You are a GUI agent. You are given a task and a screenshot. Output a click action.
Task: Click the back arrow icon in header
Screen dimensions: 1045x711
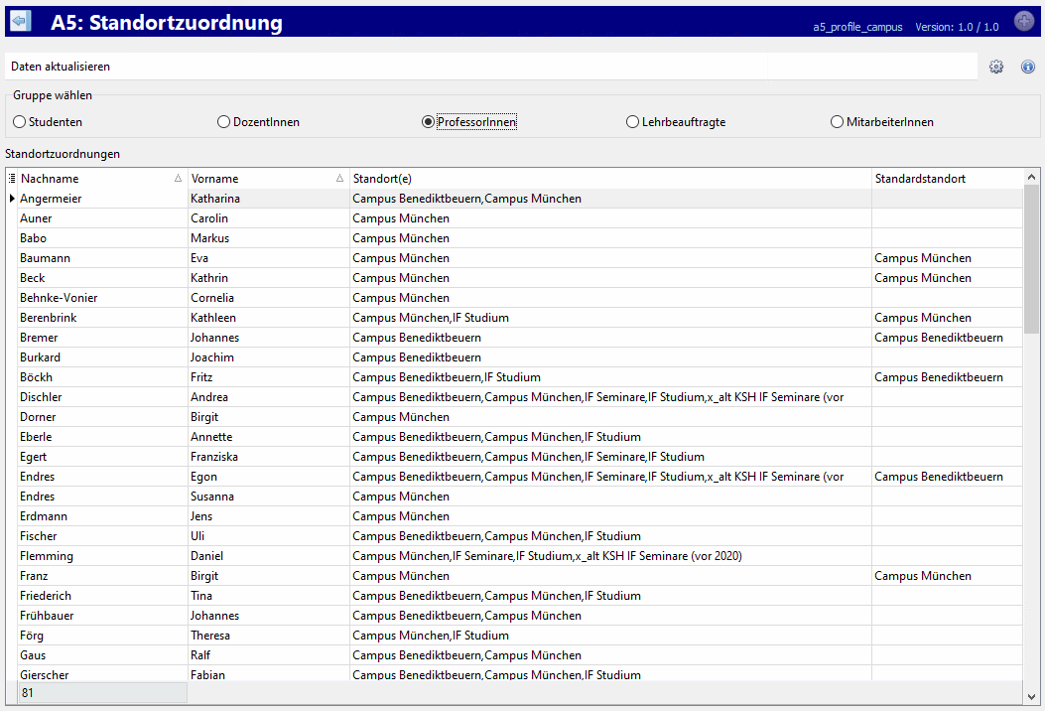20,22
